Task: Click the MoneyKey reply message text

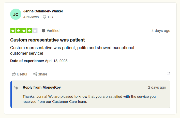Action: click(x=89, y=99)
